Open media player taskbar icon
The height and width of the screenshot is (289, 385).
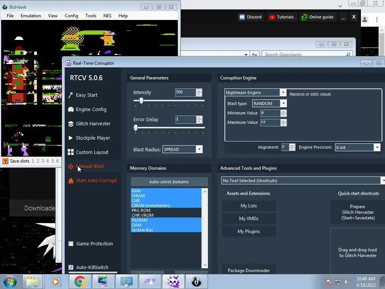56,281
